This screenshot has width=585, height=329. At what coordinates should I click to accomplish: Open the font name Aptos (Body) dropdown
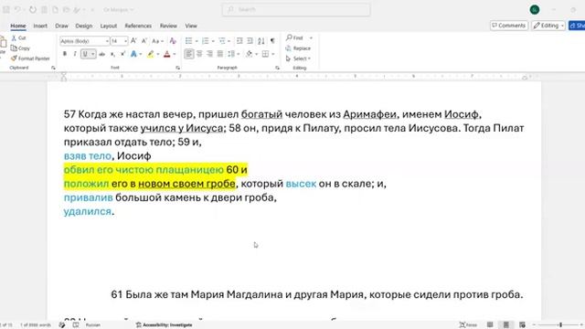pos(107,41)
